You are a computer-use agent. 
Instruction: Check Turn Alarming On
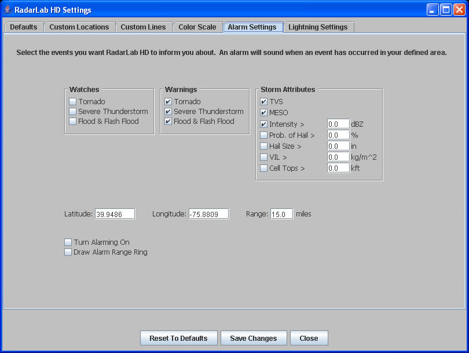click(68, 242)
